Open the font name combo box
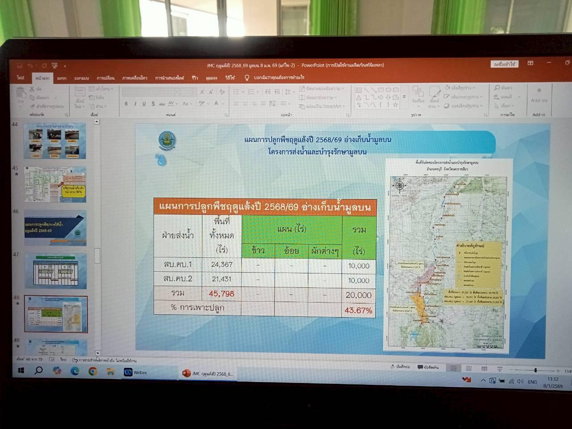572x429 pixels. tap(151, 92)
